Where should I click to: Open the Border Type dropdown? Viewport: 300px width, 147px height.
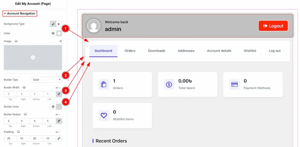(46, 80)
